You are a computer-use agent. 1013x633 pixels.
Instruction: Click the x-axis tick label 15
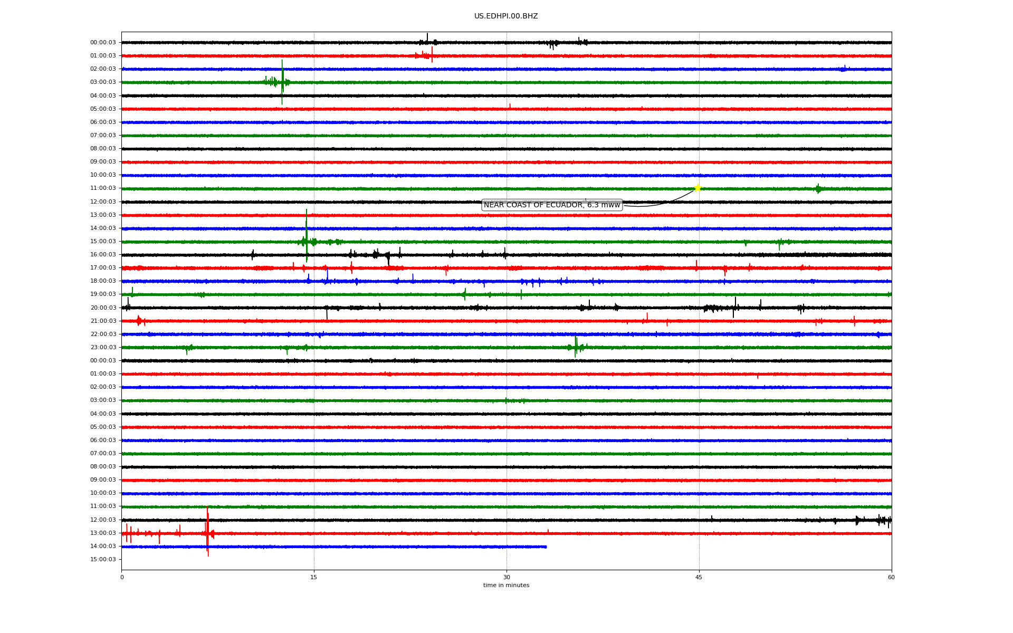click(314, 577)
